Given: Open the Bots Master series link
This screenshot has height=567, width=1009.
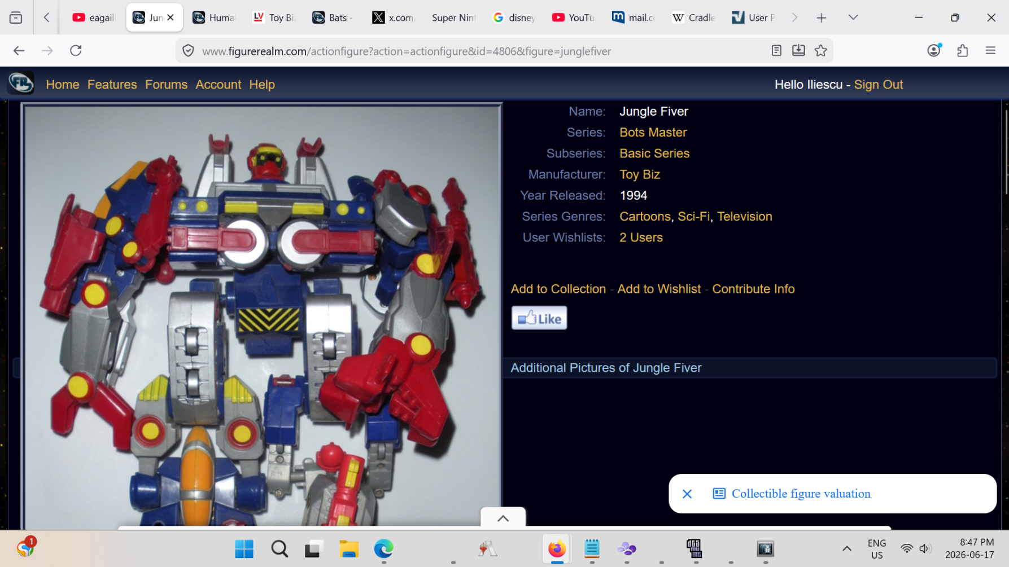Looking at the screenshot, I should tap(653, 133).
